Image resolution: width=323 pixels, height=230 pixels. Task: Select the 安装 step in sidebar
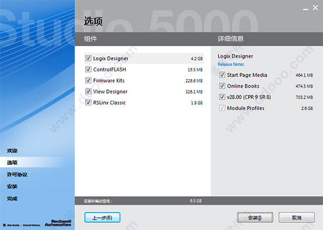tap(12, 187)
